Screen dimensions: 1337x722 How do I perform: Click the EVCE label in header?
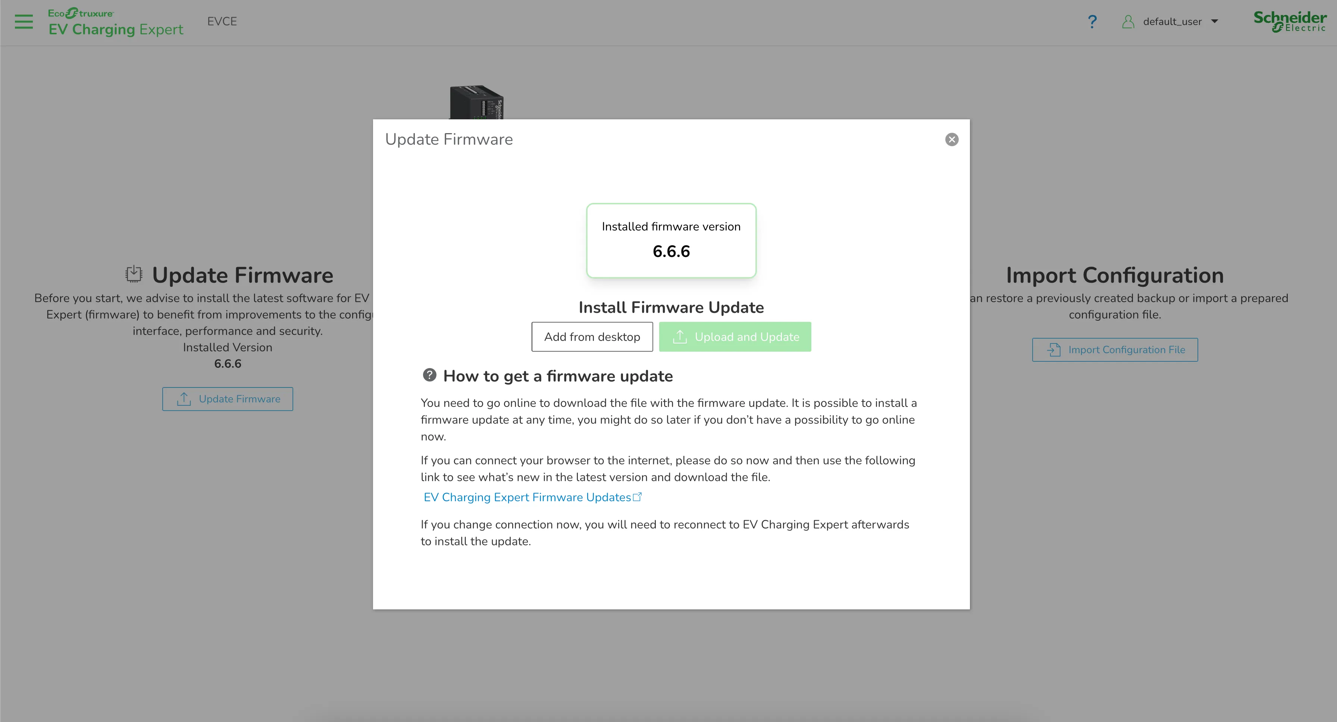pos(222,21)
